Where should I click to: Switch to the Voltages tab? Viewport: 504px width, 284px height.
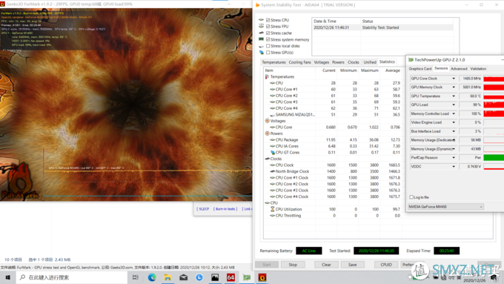pos(322,62)
